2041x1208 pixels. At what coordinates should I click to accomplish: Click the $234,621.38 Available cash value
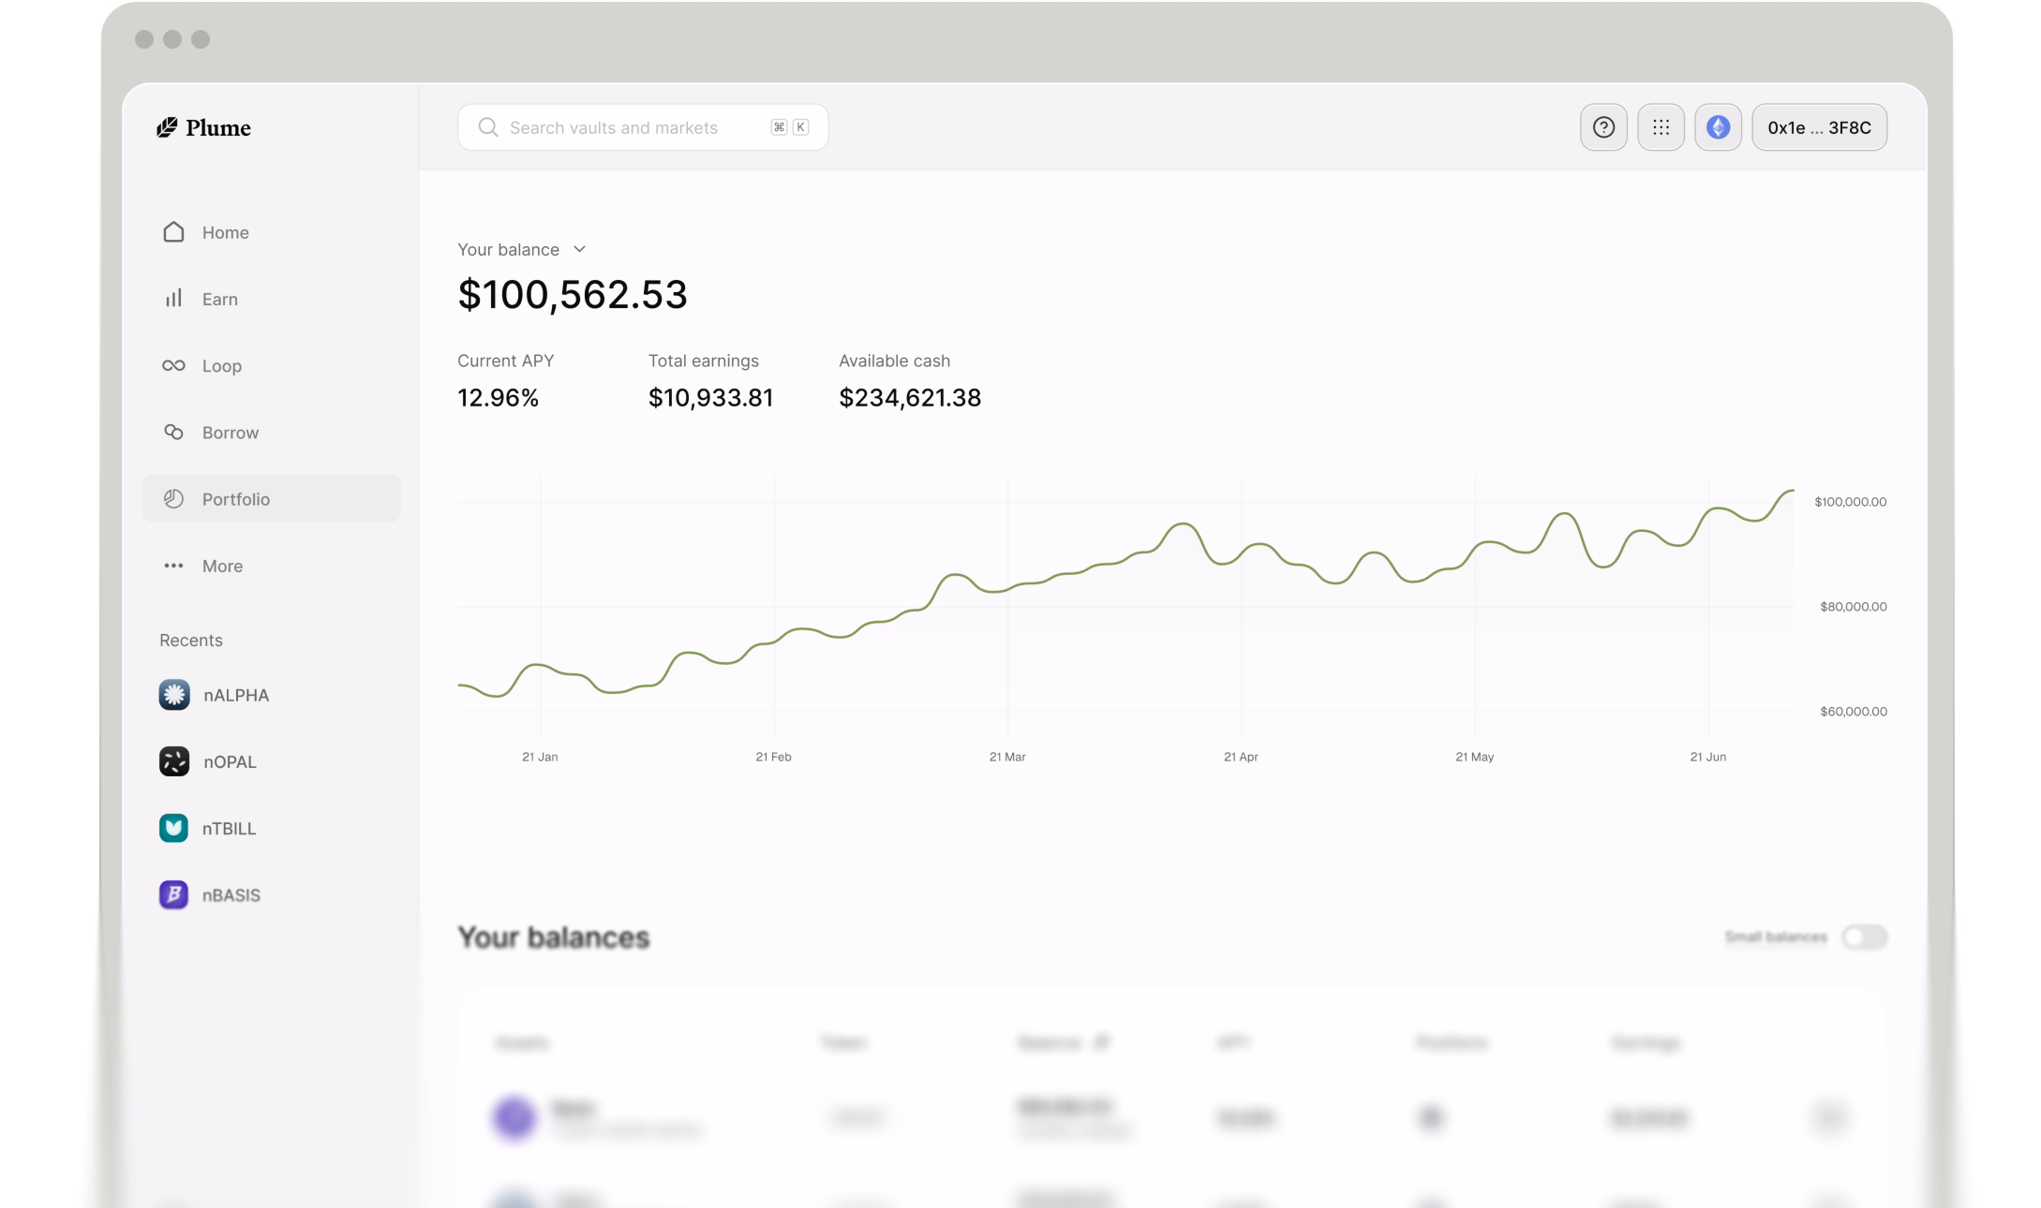coord(910,398)
